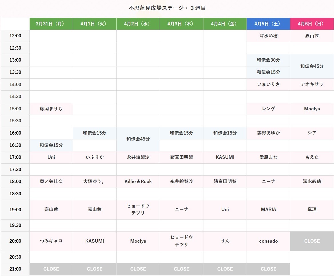334x276 pixels.
Task: Click 和伝会45分 cell on Sunday
Action: coord(312,66)
